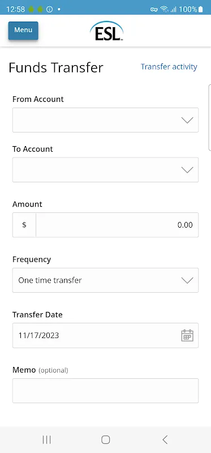Tap the Wi-Fi status icon
This screenshot has width=211, height=453.
point(164,9)
